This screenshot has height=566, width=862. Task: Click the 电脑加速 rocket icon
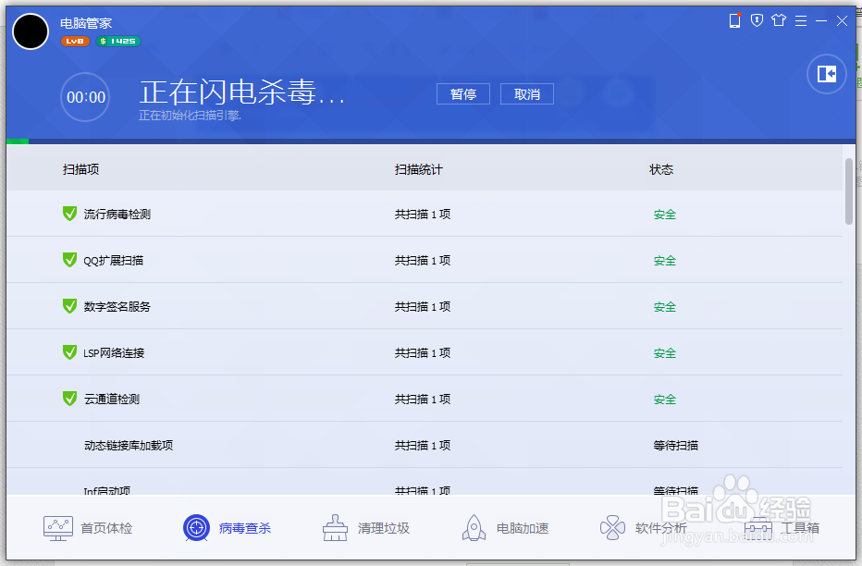tap(474, 528)
